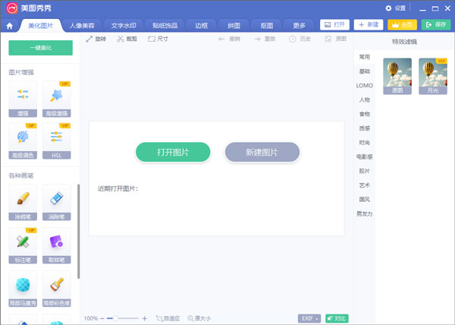Switch to the 抠图 cutout tab
Screen dimensions: 455x325
click(x=267, y=26)
